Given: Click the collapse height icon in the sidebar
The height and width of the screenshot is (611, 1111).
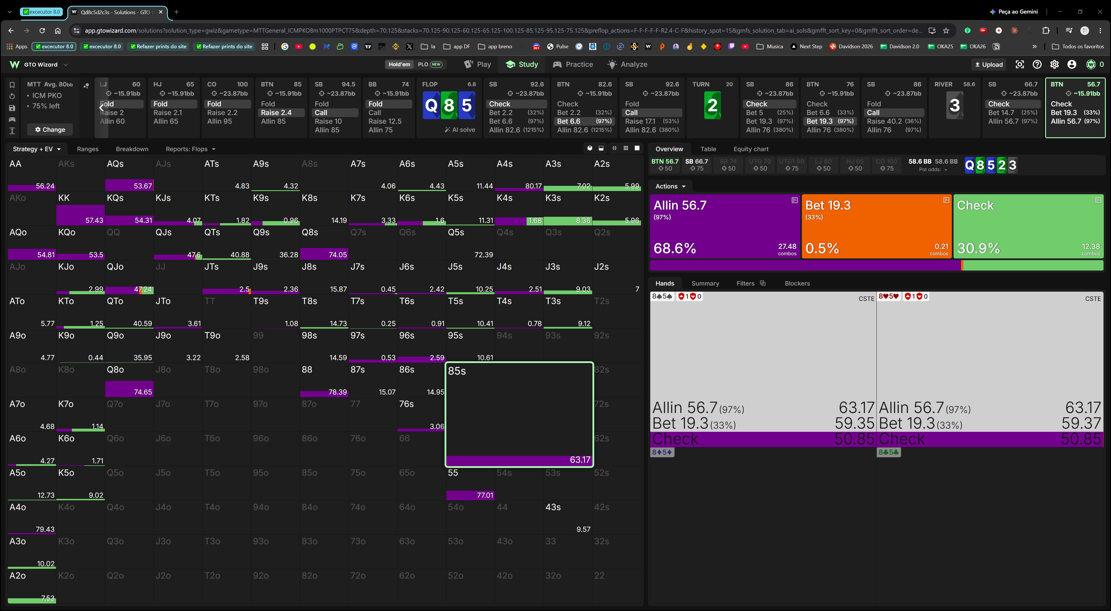Looking at the screenshot, I should [12, 131].
